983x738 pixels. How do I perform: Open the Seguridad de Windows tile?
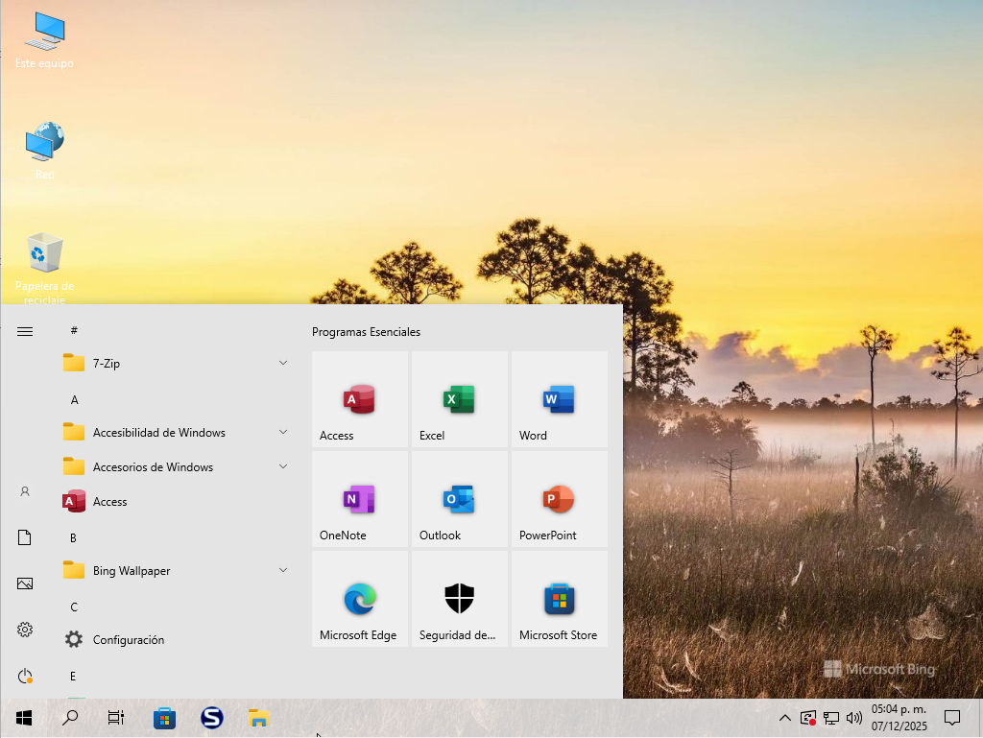(x=459, y=599)
